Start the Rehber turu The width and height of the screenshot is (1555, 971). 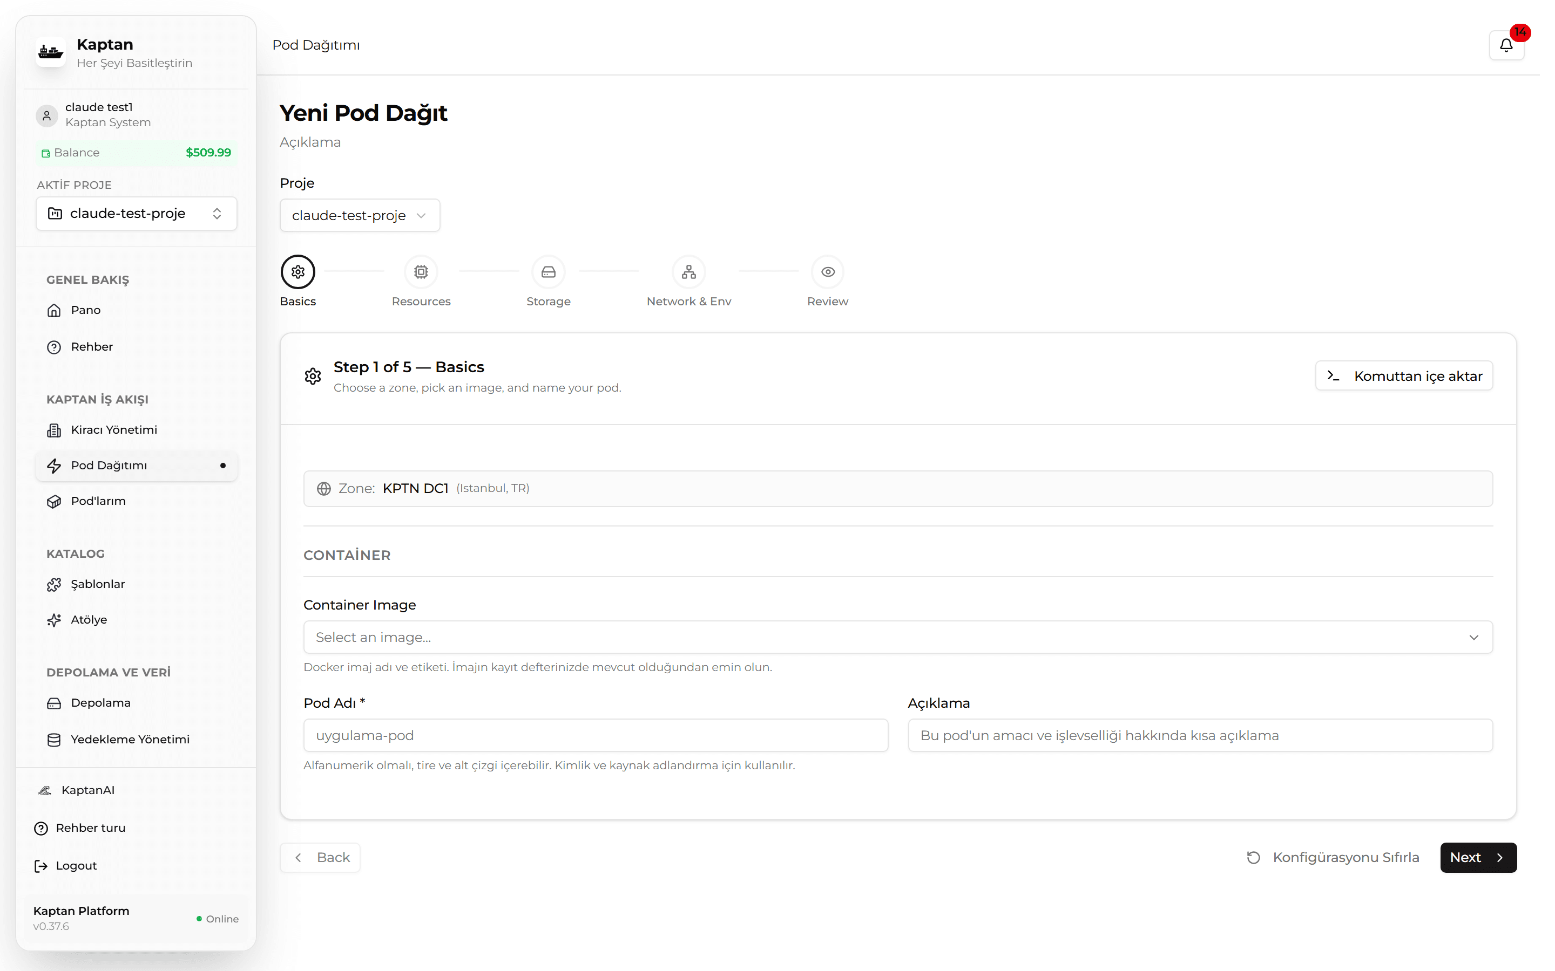click(136, 829)
